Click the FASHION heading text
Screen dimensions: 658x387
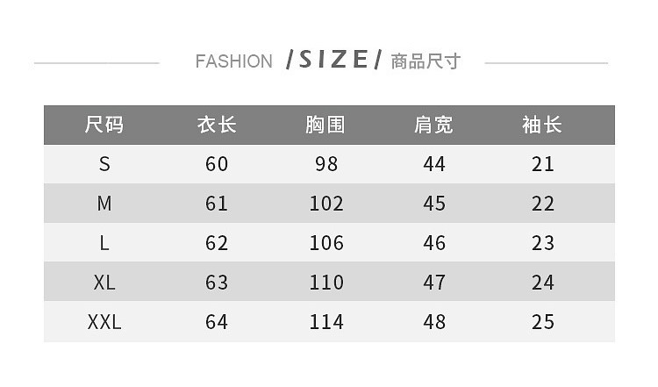tap(234, 61)
